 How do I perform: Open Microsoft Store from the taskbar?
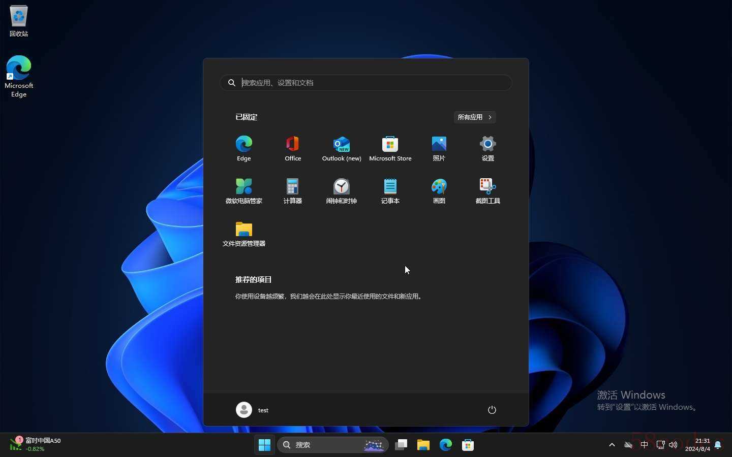(468, 445)
